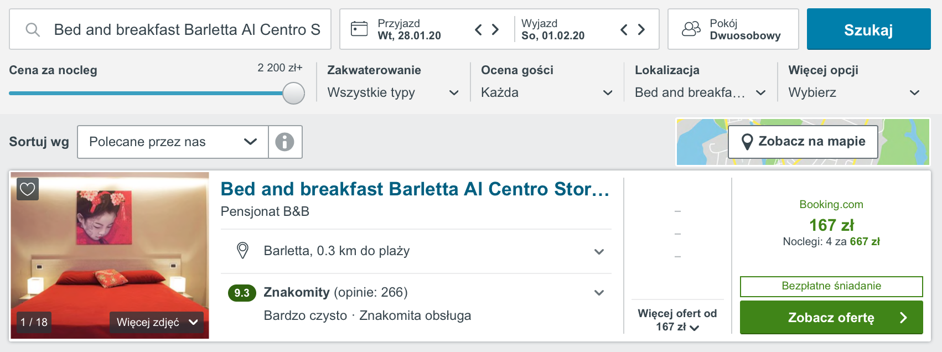Screen dimensions: 942x352
Task: Click the Cena za nocleg slider handle
Action: click(293, 93)
